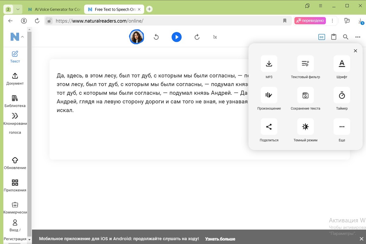The image size is (366, 244).
Task: Select the voice avatar
Action: [137, 37]
